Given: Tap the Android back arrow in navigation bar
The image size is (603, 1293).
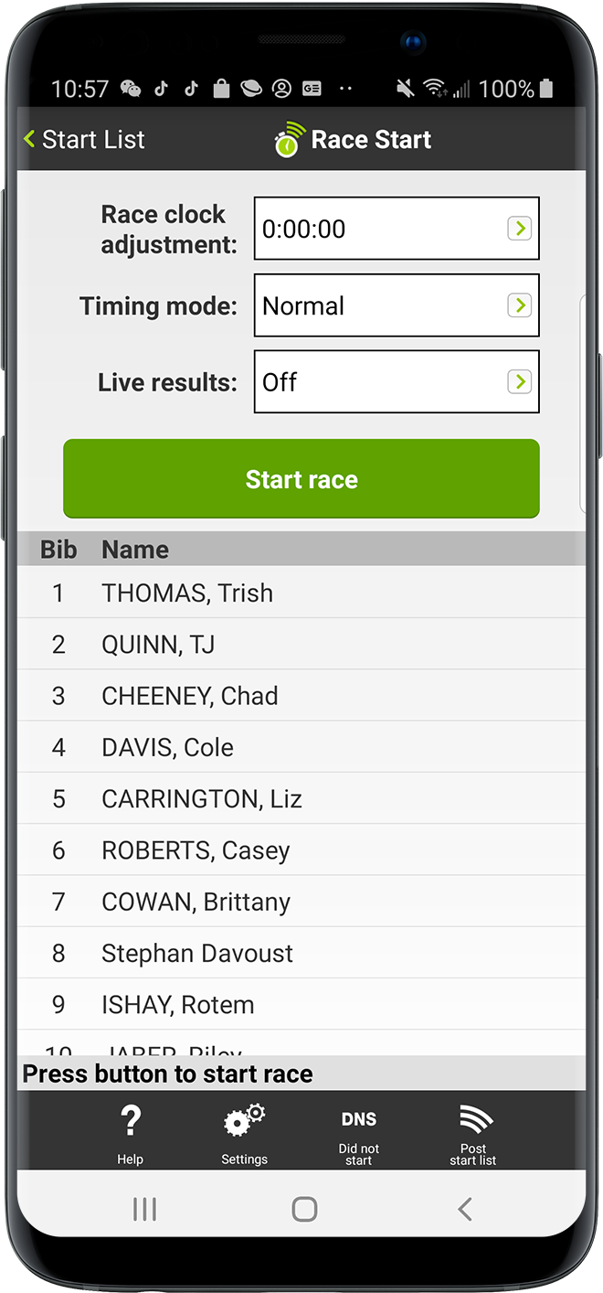Looking at the screenshot, I should (x=464, y=1209).
